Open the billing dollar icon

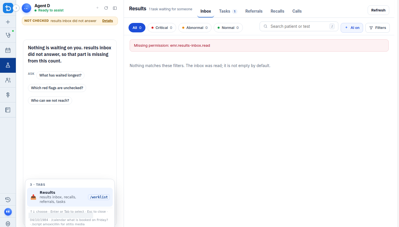pos(8,95)
